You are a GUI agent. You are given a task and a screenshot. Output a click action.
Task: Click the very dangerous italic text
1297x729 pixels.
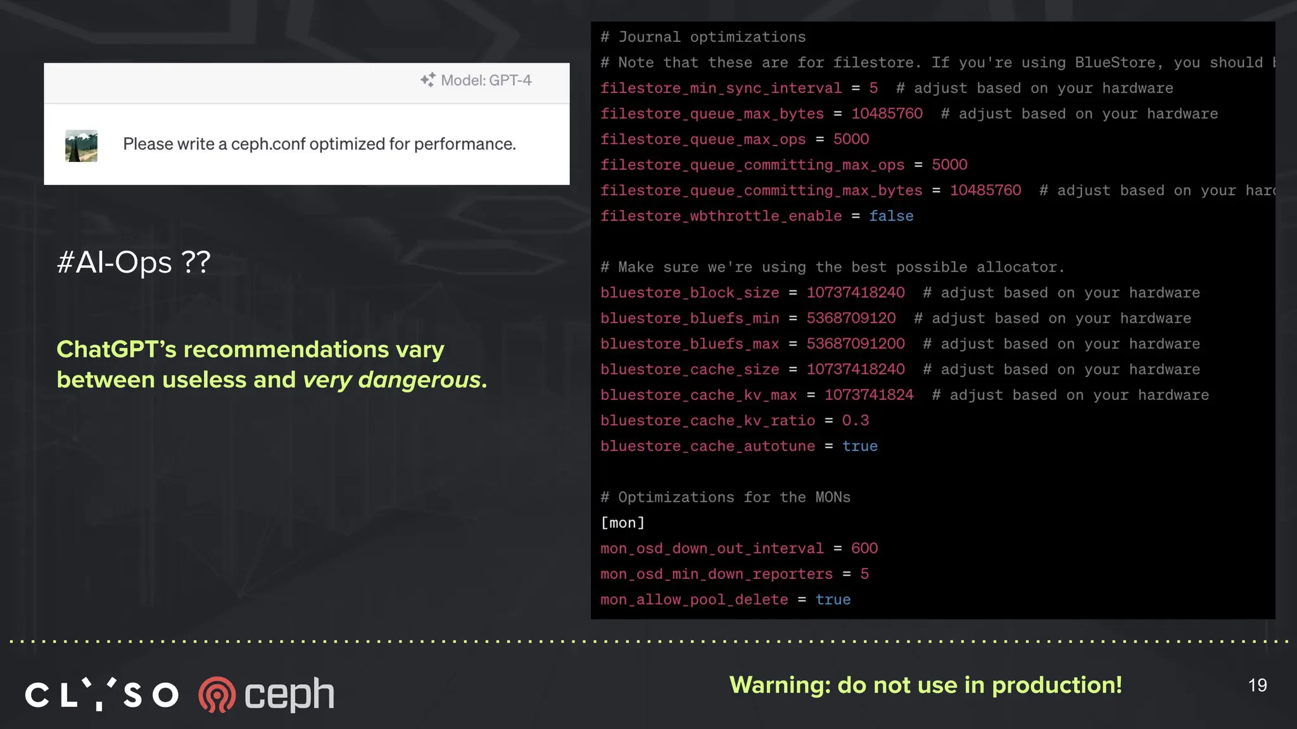click(391, 380)
